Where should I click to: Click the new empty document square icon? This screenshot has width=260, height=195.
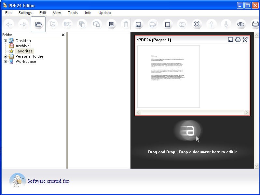168,24
